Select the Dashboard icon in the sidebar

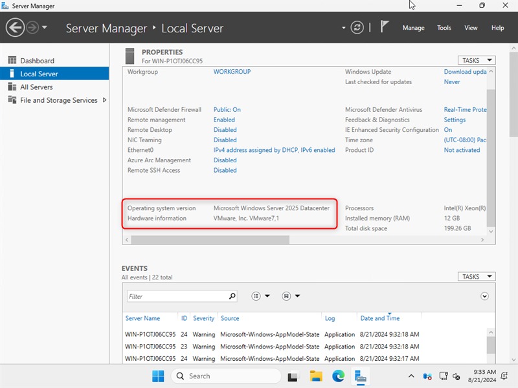pos(13,60)
